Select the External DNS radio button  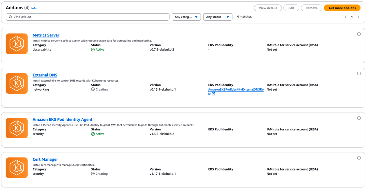pyautogui.click(x=359, y=73)
